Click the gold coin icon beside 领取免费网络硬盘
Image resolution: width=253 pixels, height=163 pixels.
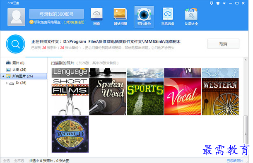click(x=31, y=22)
